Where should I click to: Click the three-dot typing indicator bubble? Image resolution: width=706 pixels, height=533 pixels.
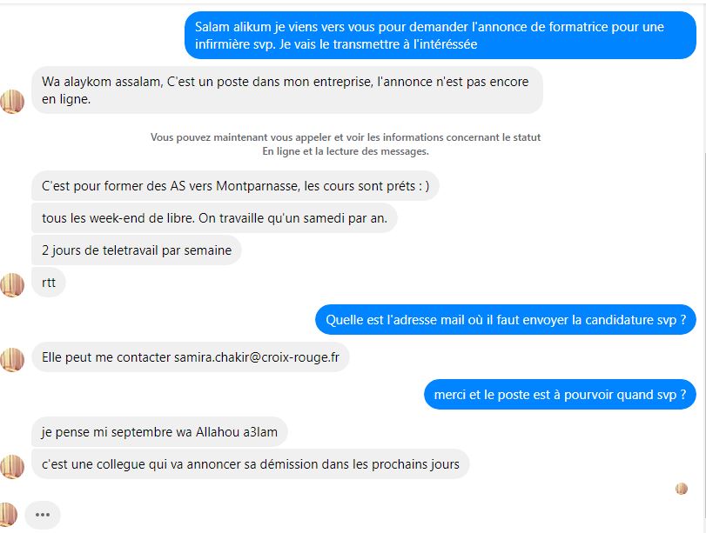coord(43,515)
